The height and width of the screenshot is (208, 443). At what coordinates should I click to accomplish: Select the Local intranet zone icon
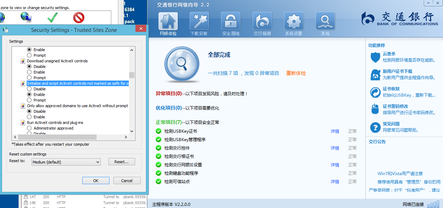coord(26,17)
